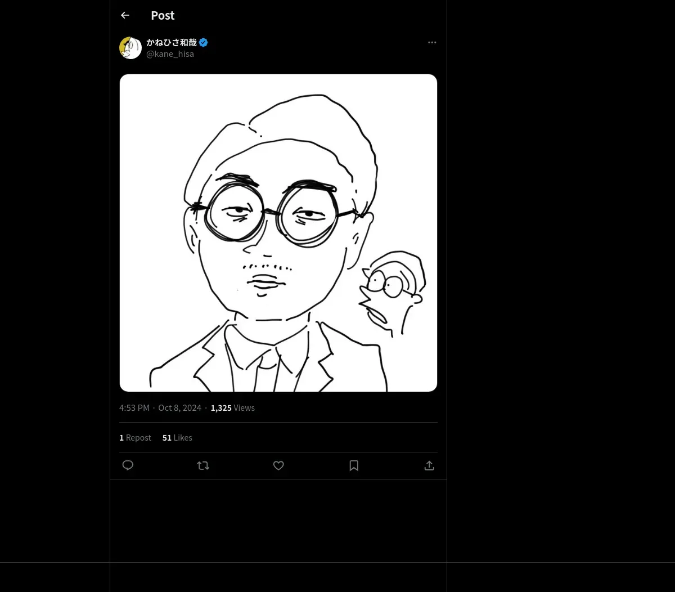Click the blue verified badge
Image resolution: width=675 pixels, height=592 pixels.
204,42
